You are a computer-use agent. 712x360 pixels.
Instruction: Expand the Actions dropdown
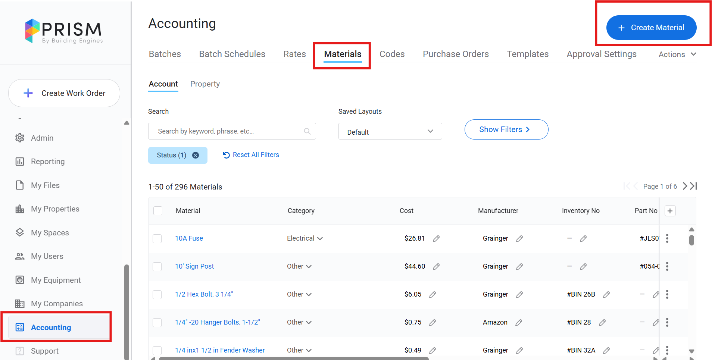(x=677, y=54)
